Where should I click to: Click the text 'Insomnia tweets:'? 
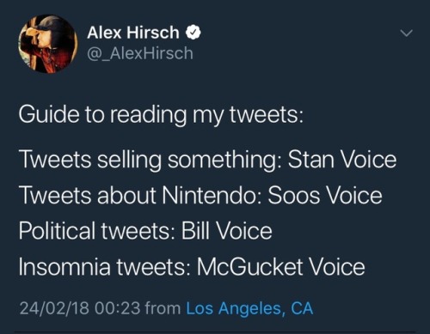[104, 266]
